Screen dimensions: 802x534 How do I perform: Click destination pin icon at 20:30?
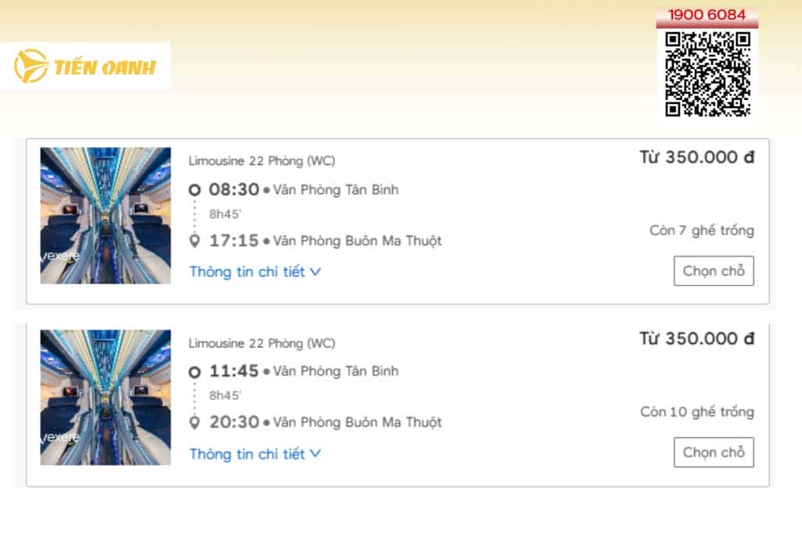click(x=194, y=422)
